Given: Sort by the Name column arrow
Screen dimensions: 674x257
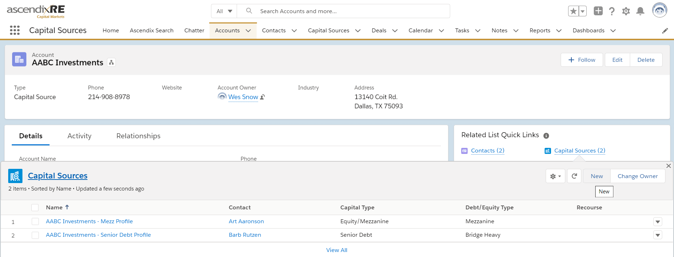Looking at the screenshot, I should click(67, 207).
